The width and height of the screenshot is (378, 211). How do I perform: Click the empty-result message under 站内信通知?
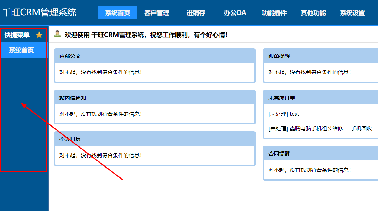tap(100, 114)
